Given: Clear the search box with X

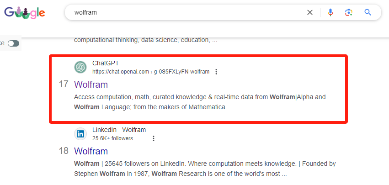Looking at the screenshot, I should click(x=310, y=12).
